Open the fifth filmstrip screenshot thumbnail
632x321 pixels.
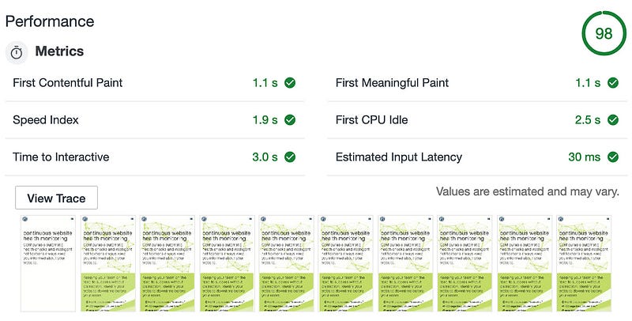[x=286, y=263]
